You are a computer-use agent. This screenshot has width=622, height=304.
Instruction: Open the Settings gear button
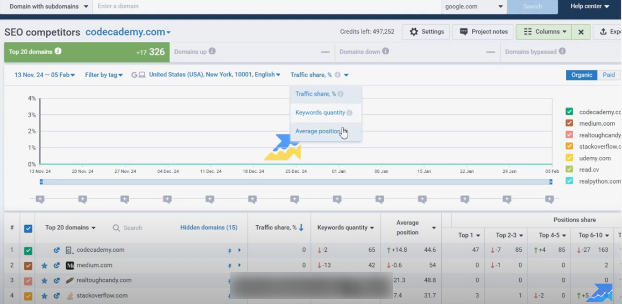(x=426, y=32)
